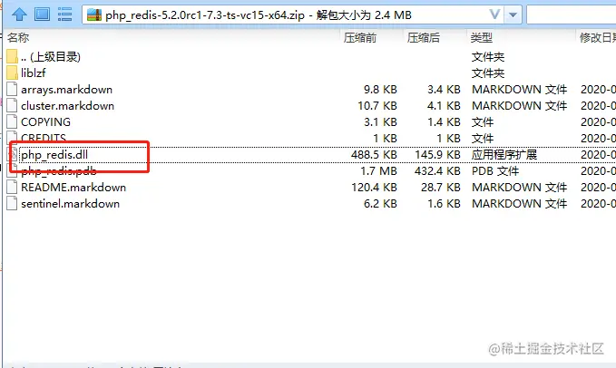Viewport: 616px width, 368px height.
Task: Click the 9.8 KB size of arrays.markdown
Action: [380, 90]
